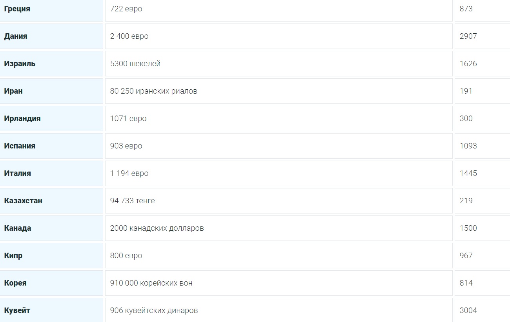
Task: Select the Кувейт country cell
Action: point(17,310)
